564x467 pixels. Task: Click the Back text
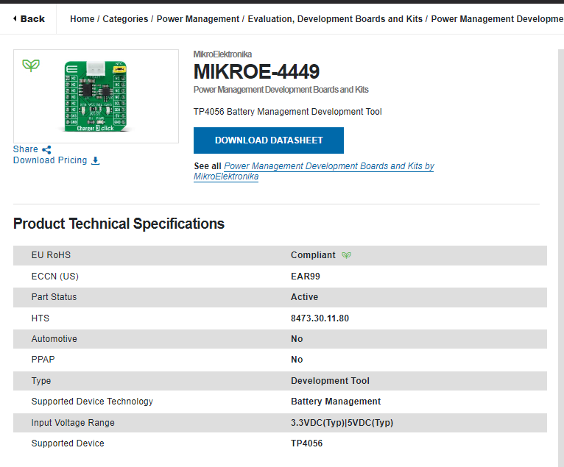(x=32, y=18)
